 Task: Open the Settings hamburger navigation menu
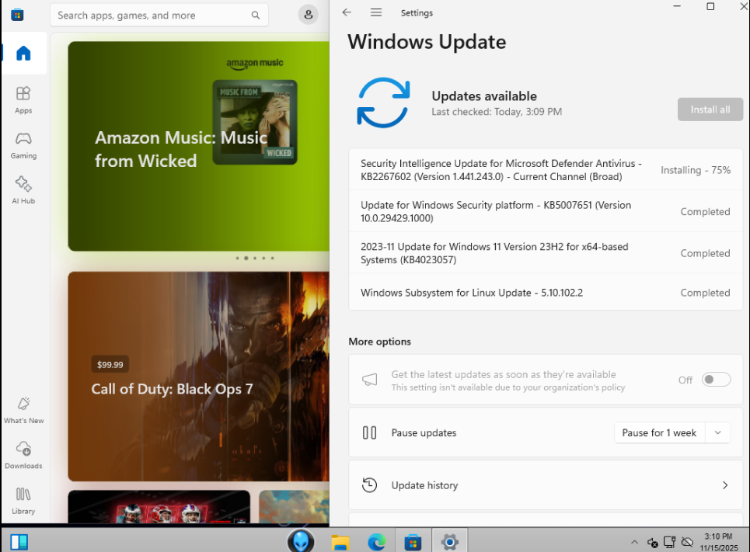tap(376, 13)
